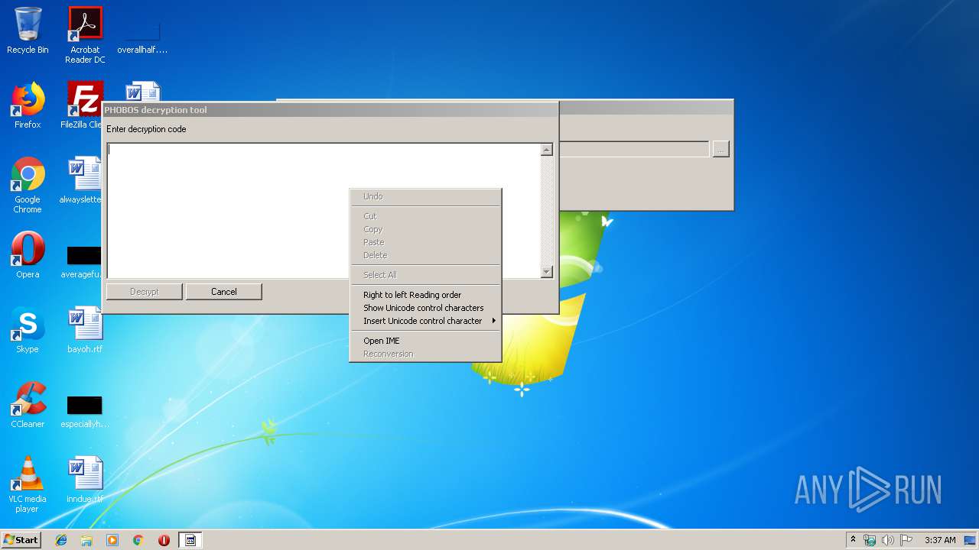Select the alwaysletter Word document

(84, 180)
